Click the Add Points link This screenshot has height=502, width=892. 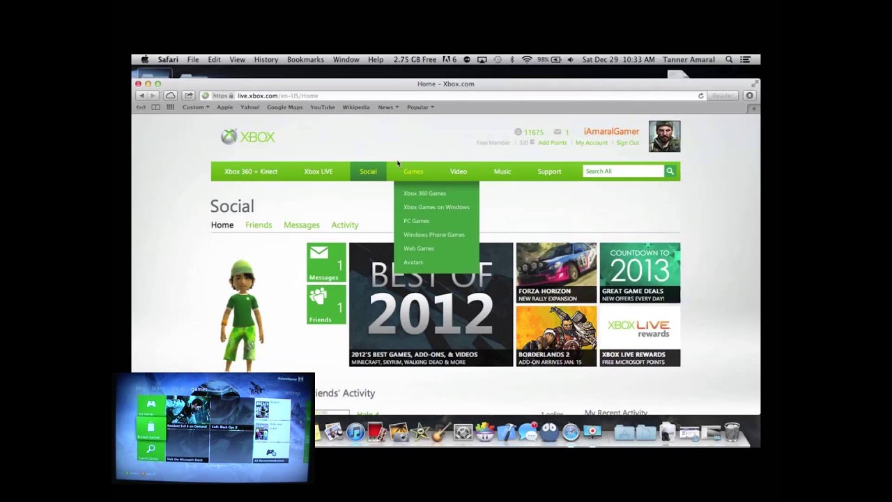point(553,143)
